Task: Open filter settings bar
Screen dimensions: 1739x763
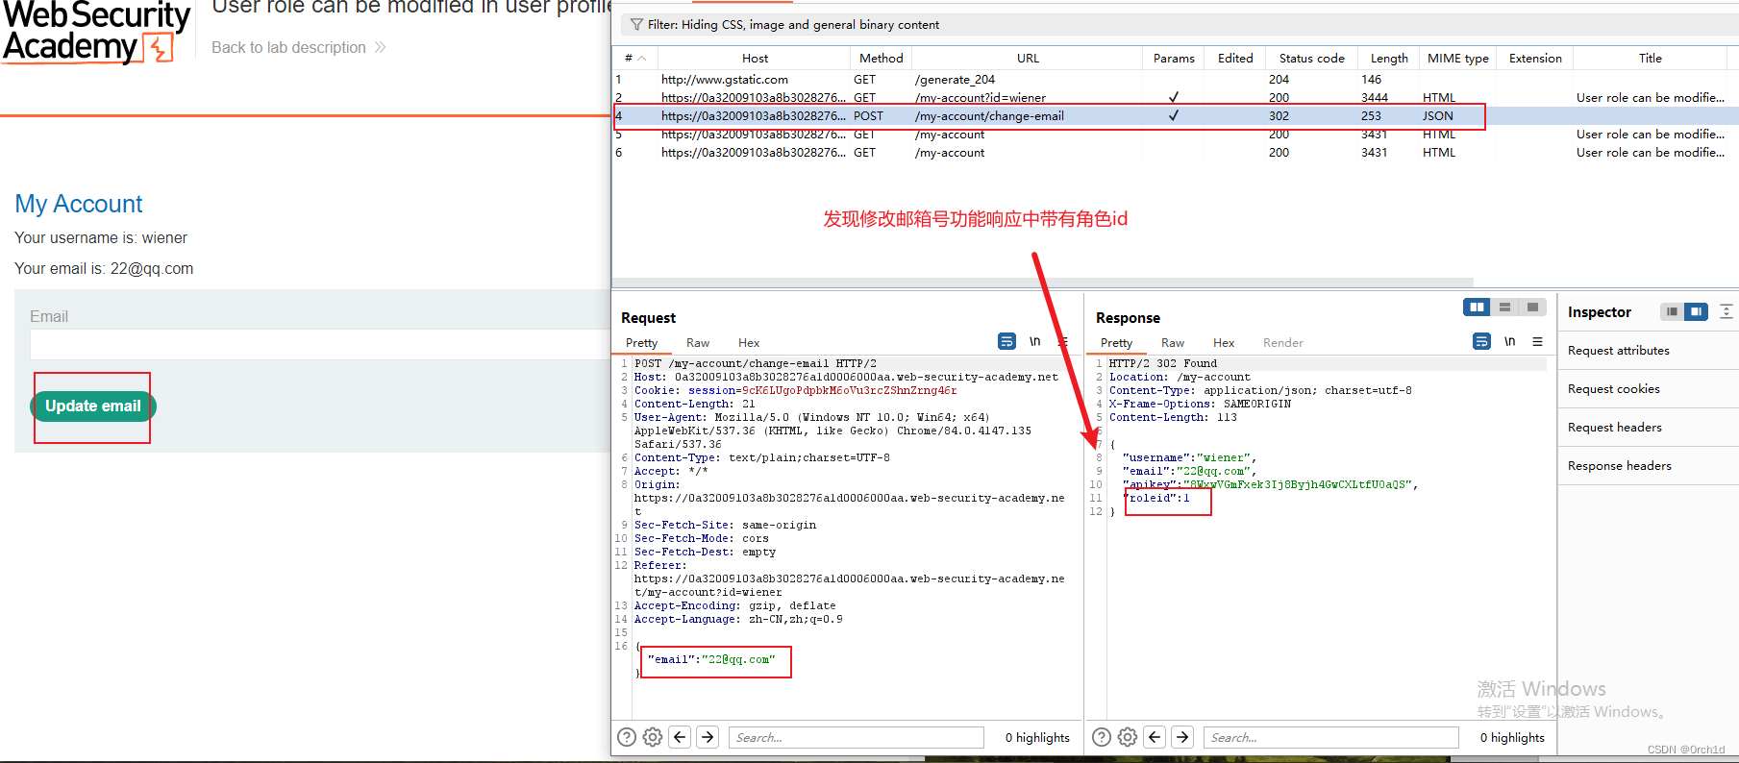Action: tap(1180, 24)
